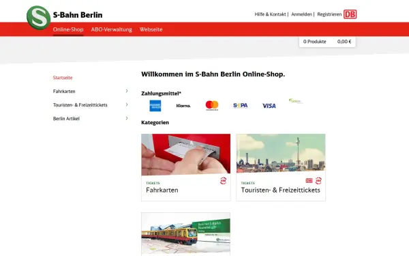Click the Zahlungsmittel* heading

[161, 94]
